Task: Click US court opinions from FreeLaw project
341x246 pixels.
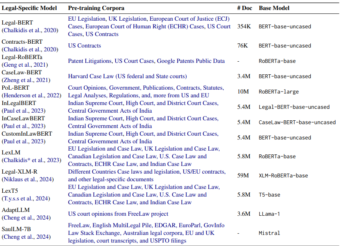Action: [118, 214]
